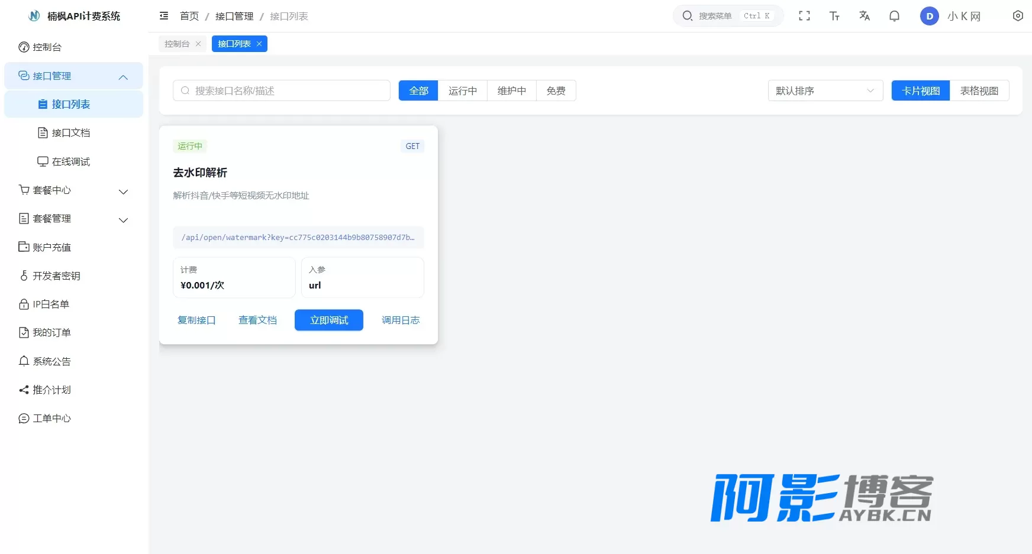1032x554 pixels.
Task: Close the 接口列表 tab
Action: click(259, 44)
